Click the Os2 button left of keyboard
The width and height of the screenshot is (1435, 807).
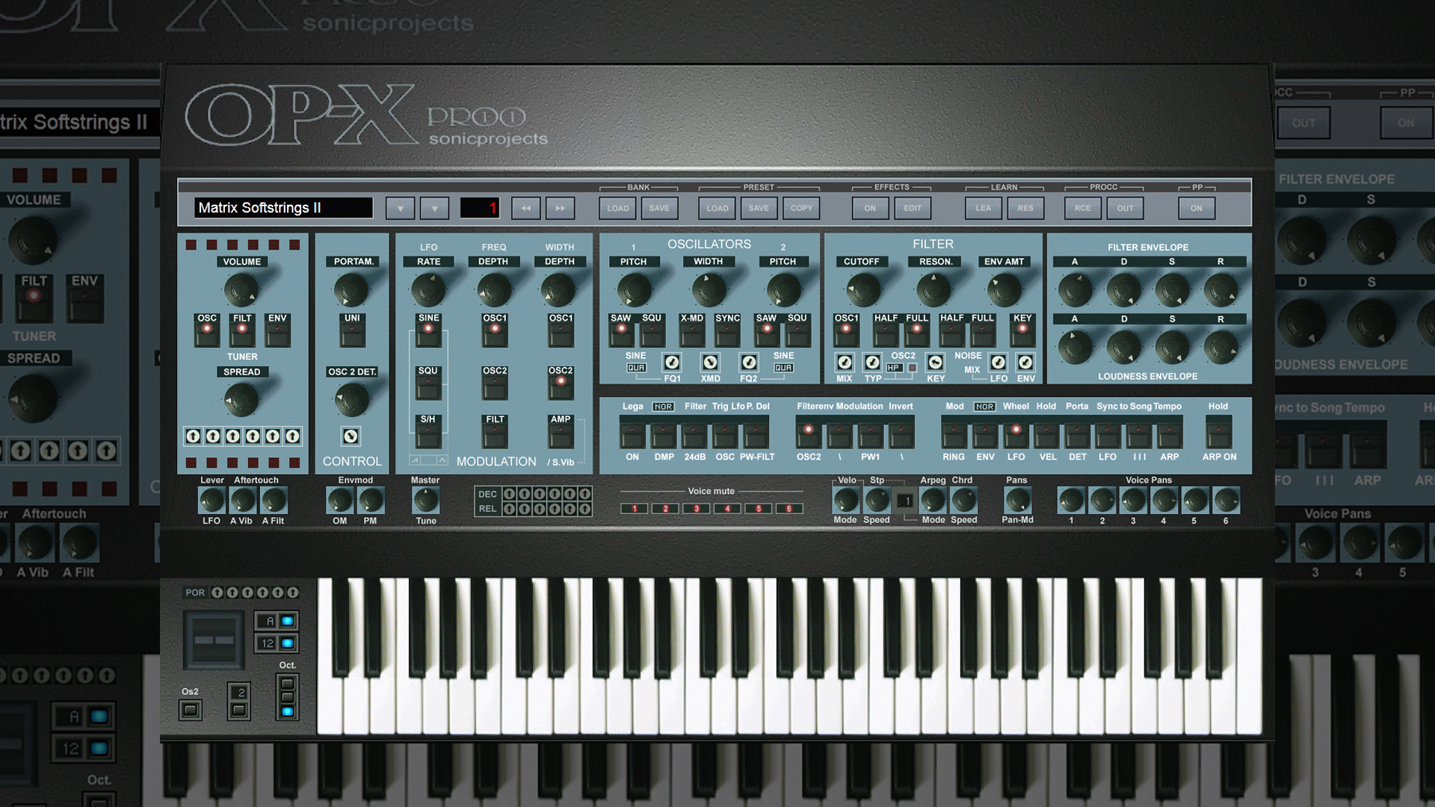(x=191, y=709)
